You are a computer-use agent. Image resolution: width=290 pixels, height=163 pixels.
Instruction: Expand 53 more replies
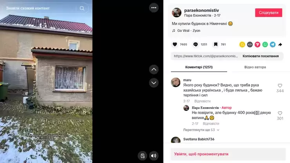click(201, 130)
